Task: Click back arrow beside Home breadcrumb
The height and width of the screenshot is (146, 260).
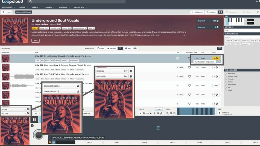Action: pyautogui.click(x=3, y=12)
